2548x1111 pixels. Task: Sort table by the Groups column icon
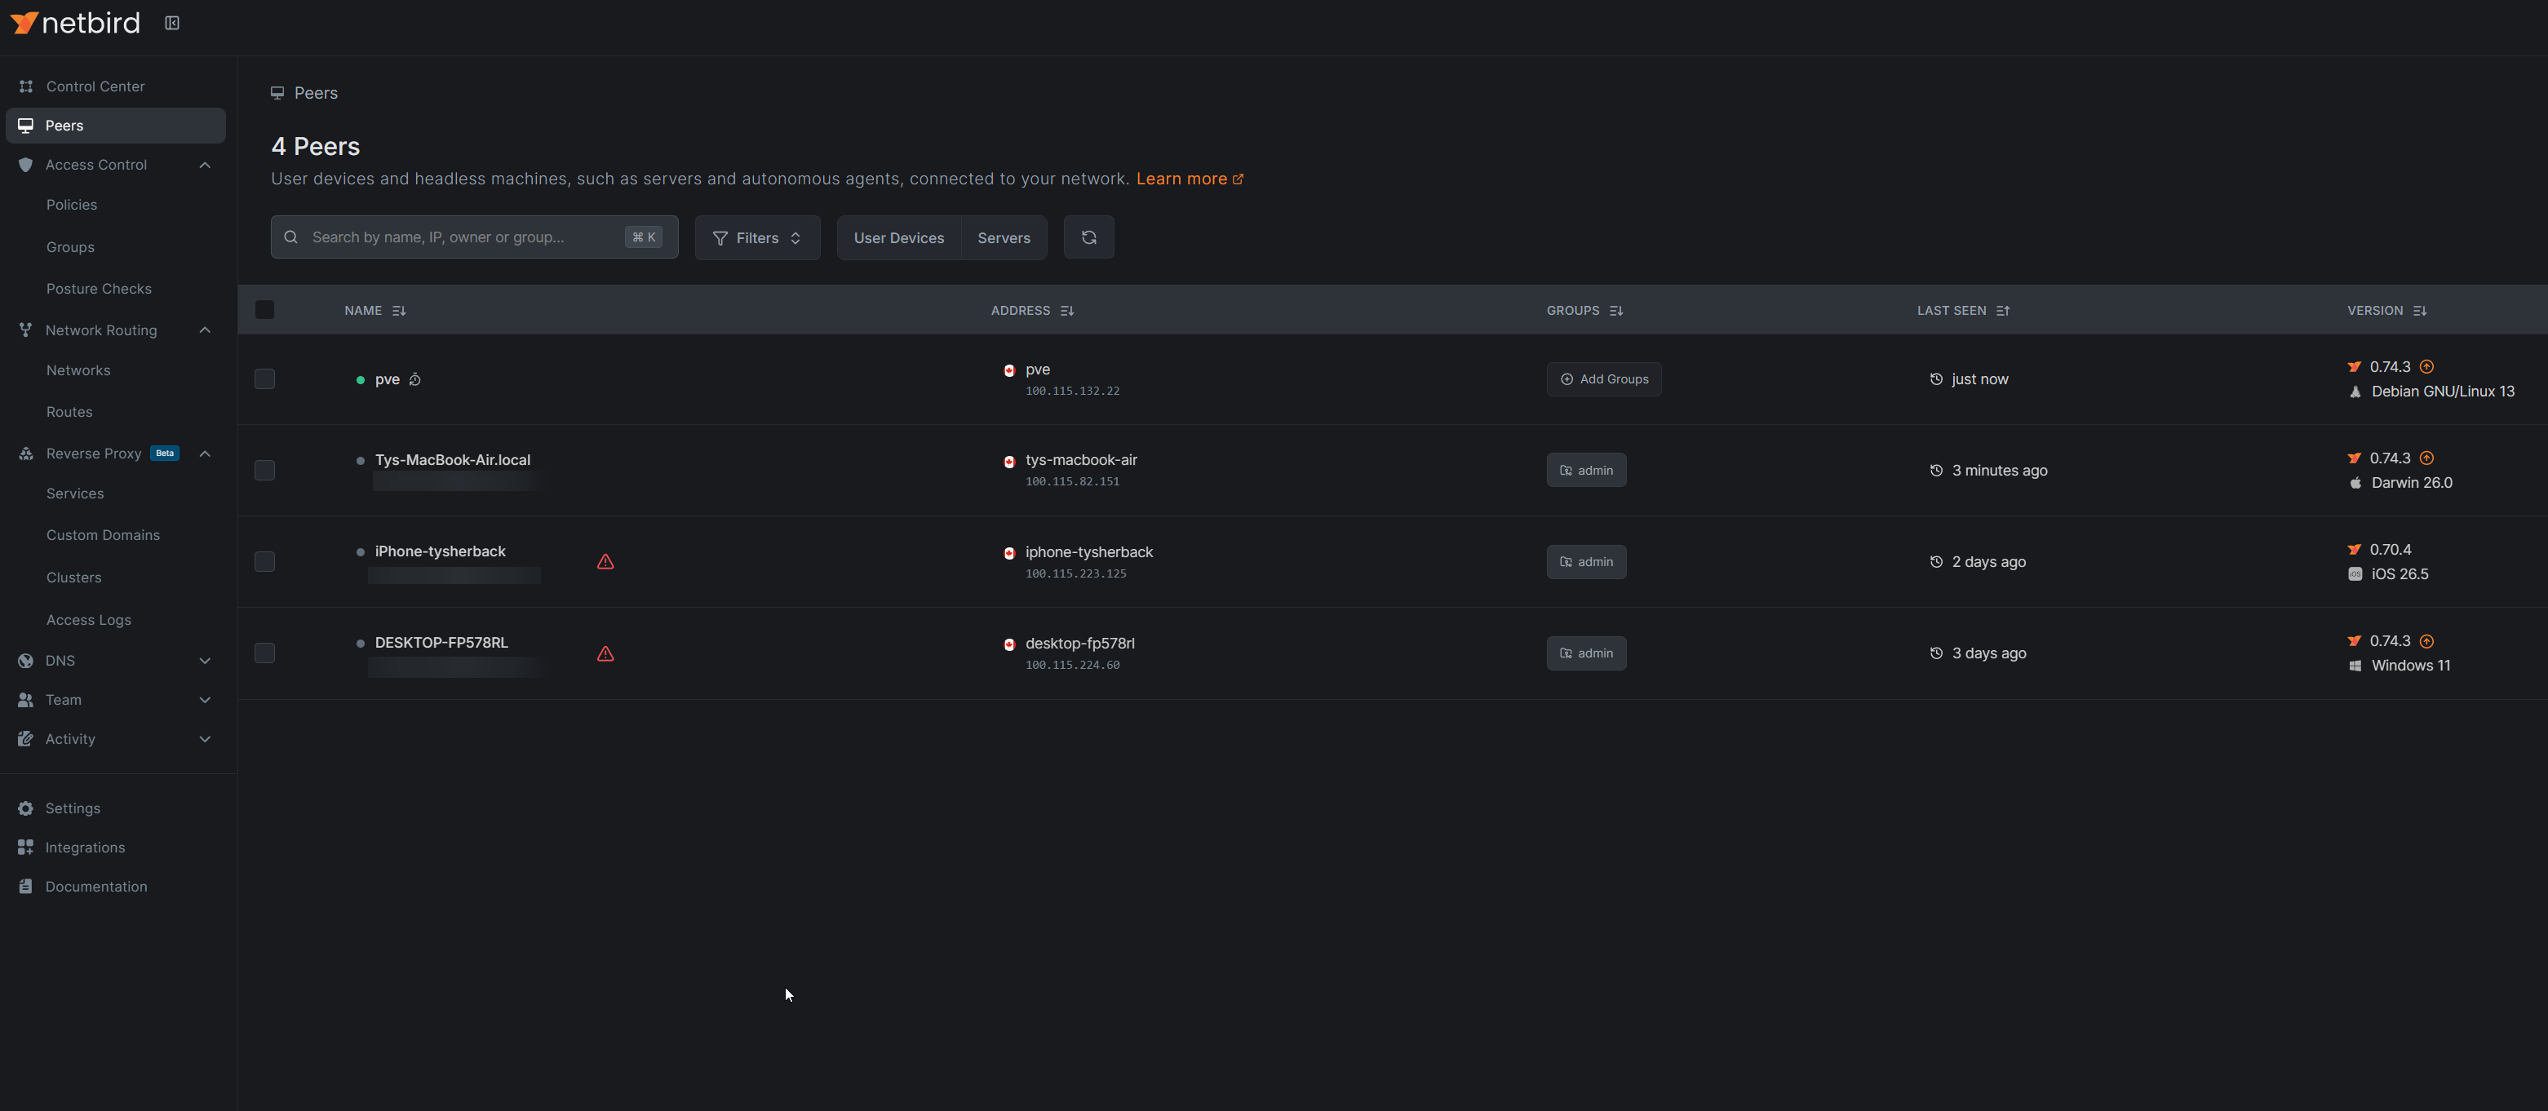point(1615,311)
